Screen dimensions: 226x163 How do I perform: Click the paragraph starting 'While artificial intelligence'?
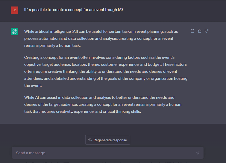click(x=101, y=38)
